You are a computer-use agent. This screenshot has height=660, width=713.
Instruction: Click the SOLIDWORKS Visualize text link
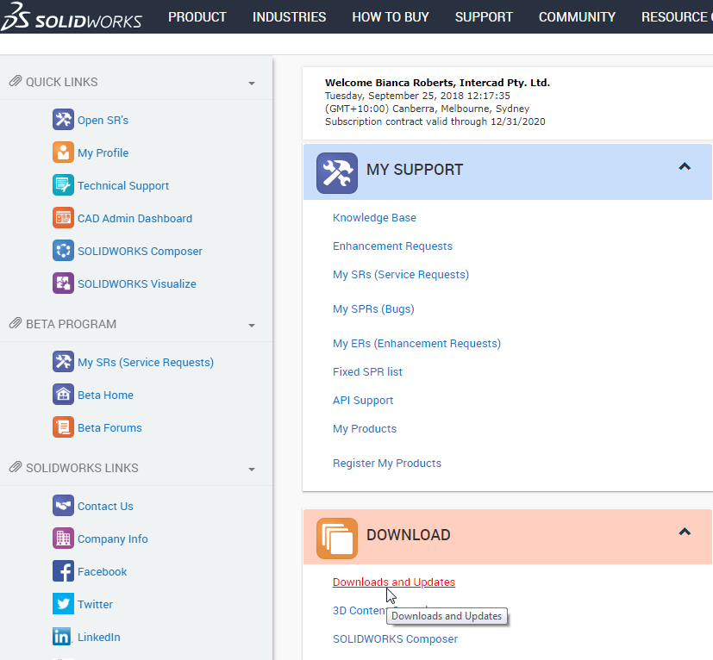(x=137, y=284)
